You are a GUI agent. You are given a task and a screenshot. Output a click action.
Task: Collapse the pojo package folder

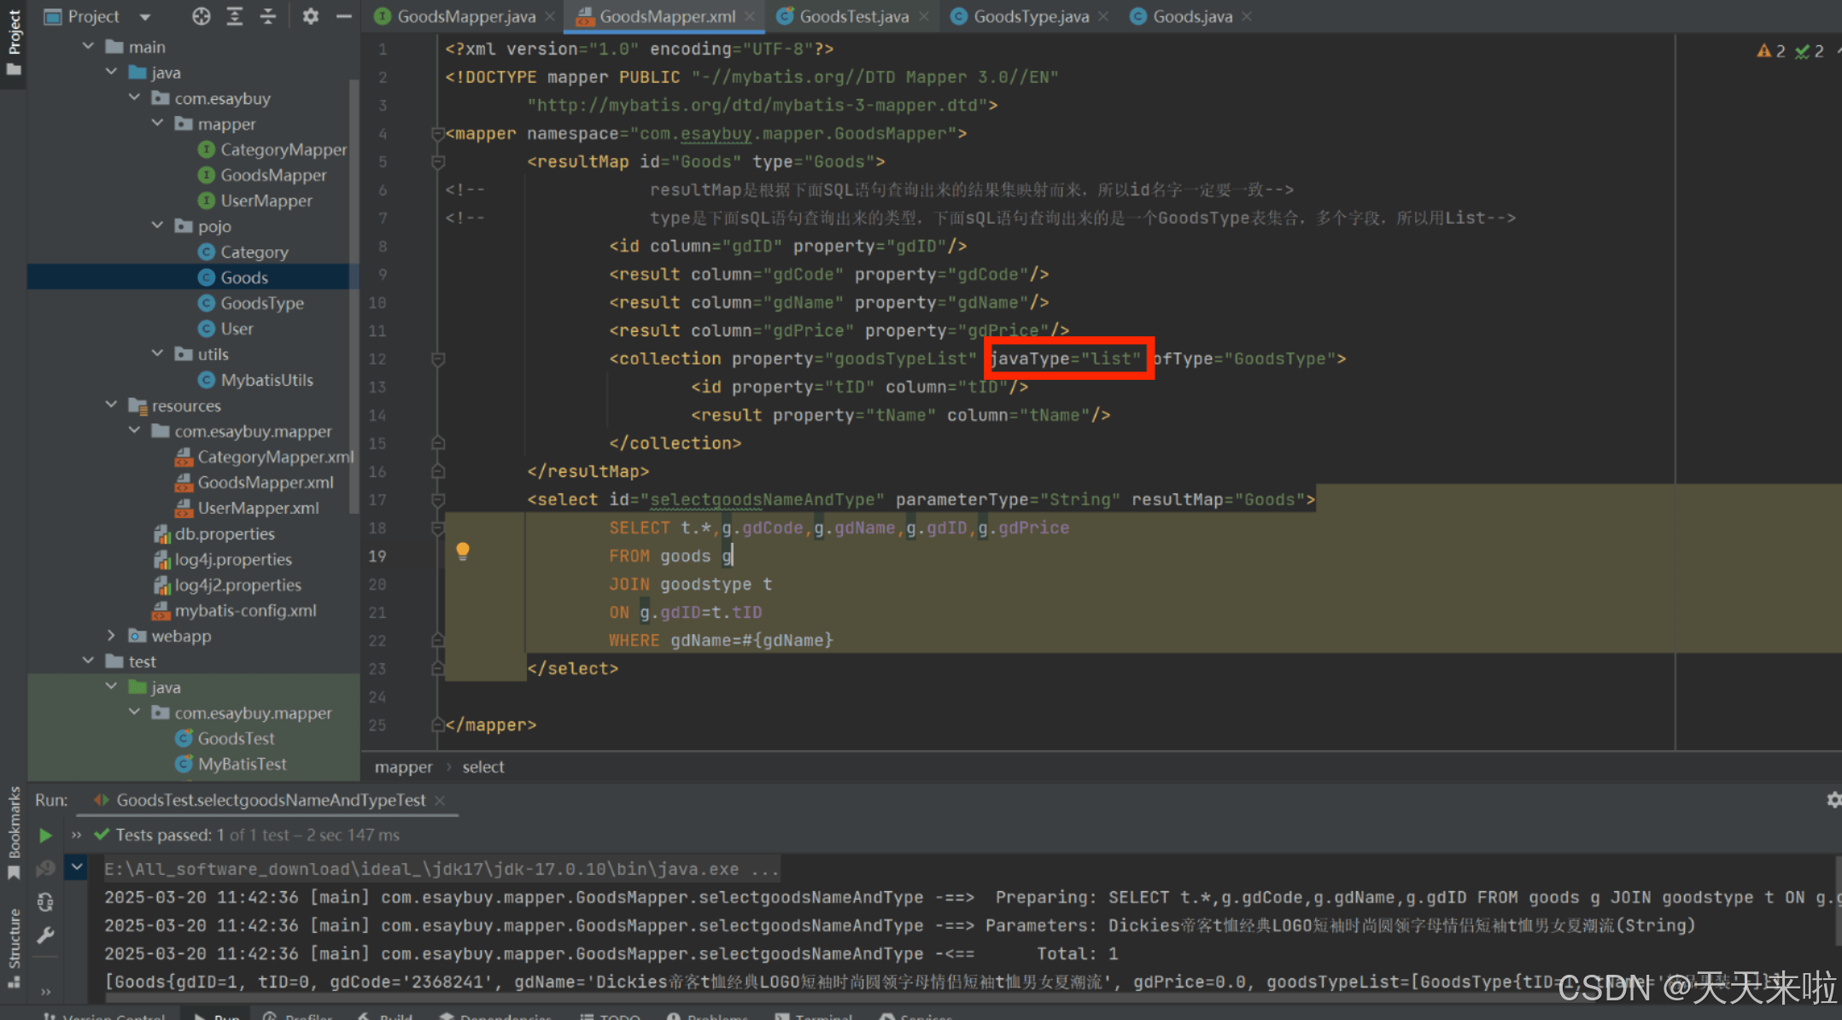pyautogui.click(x=158, y=225)
